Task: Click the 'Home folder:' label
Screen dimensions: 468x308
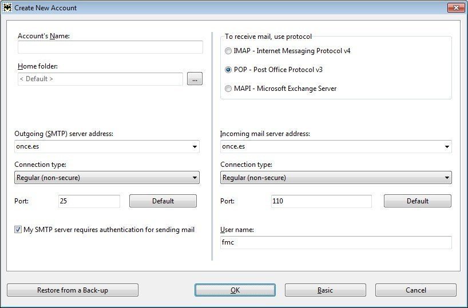Action: [x=38, y=66]
